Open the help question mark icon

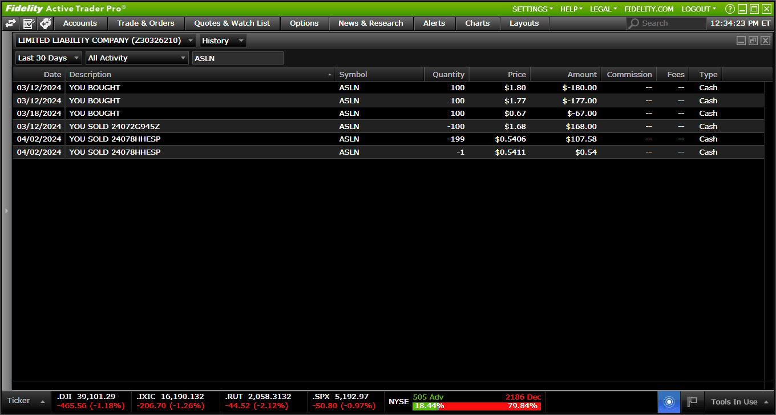[729, 9]
